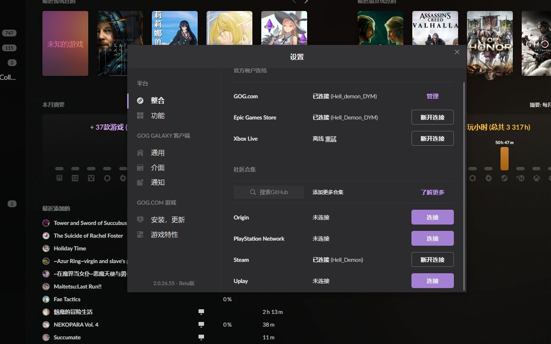Click the Uplay icon in playtime chart
The width and height of the screenshot is (551, 344).
click(x=520, y=178)
